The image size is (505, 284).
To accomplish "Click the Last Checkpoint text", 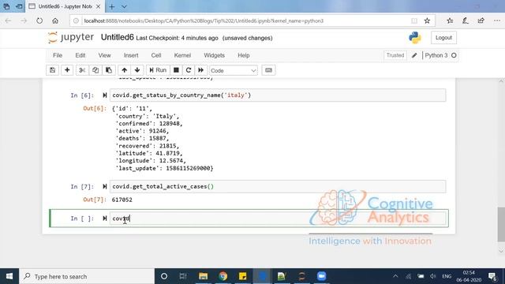I will tap(177, 38).
